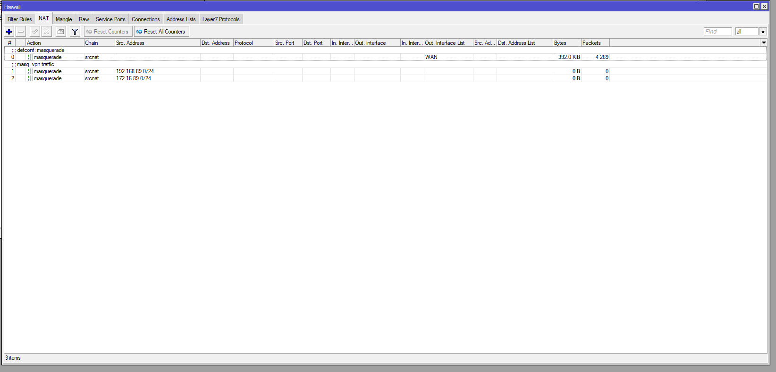Open the comment icon in toolbar
The image size is (776, 372).
pyautogui.click(x=61, y=32)
